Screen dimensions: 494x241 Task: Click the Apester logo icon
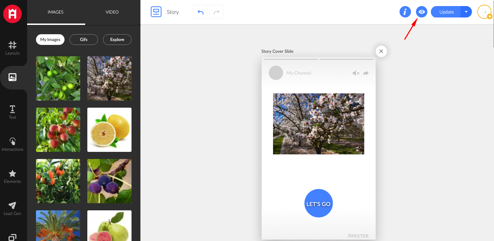[12, 14]
